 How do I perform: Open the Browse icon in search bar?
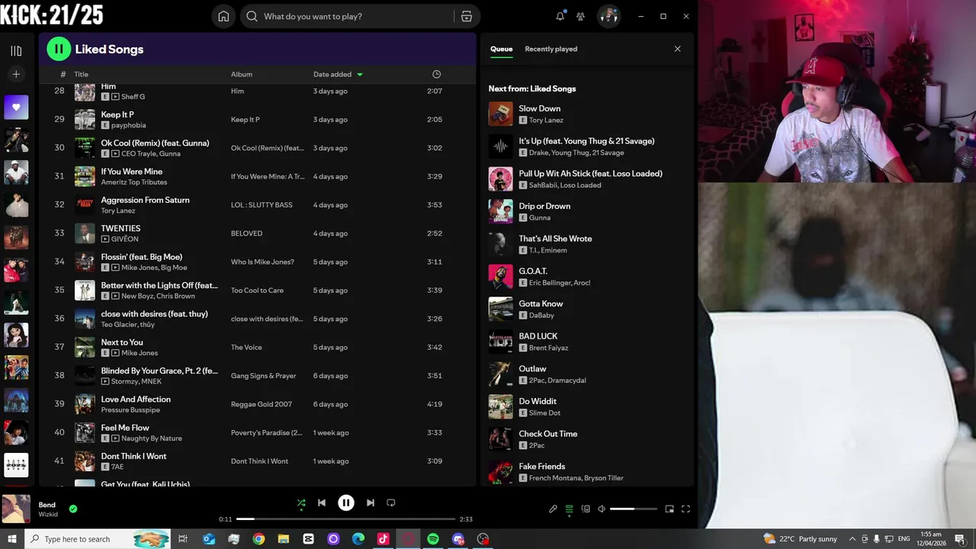(467, 16)
